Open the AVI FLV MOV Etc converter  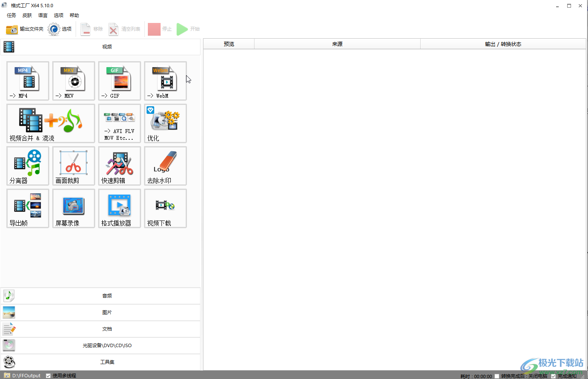[119, 123]
